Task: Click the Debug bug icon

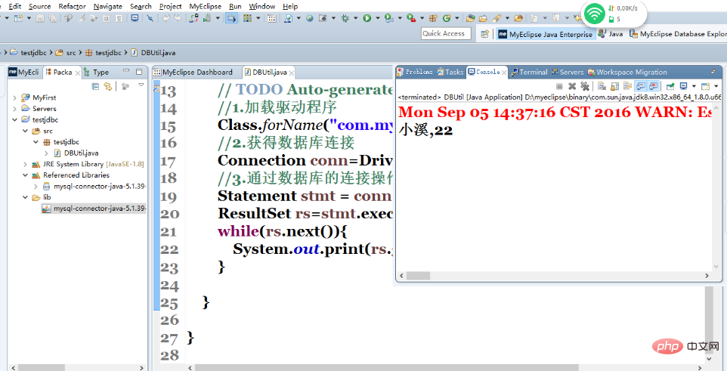Action: click(345, 18)
